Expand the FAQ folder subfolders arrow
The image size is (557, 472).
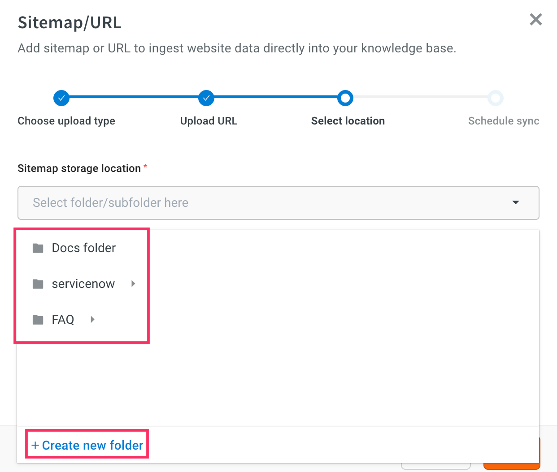[92, 319]
